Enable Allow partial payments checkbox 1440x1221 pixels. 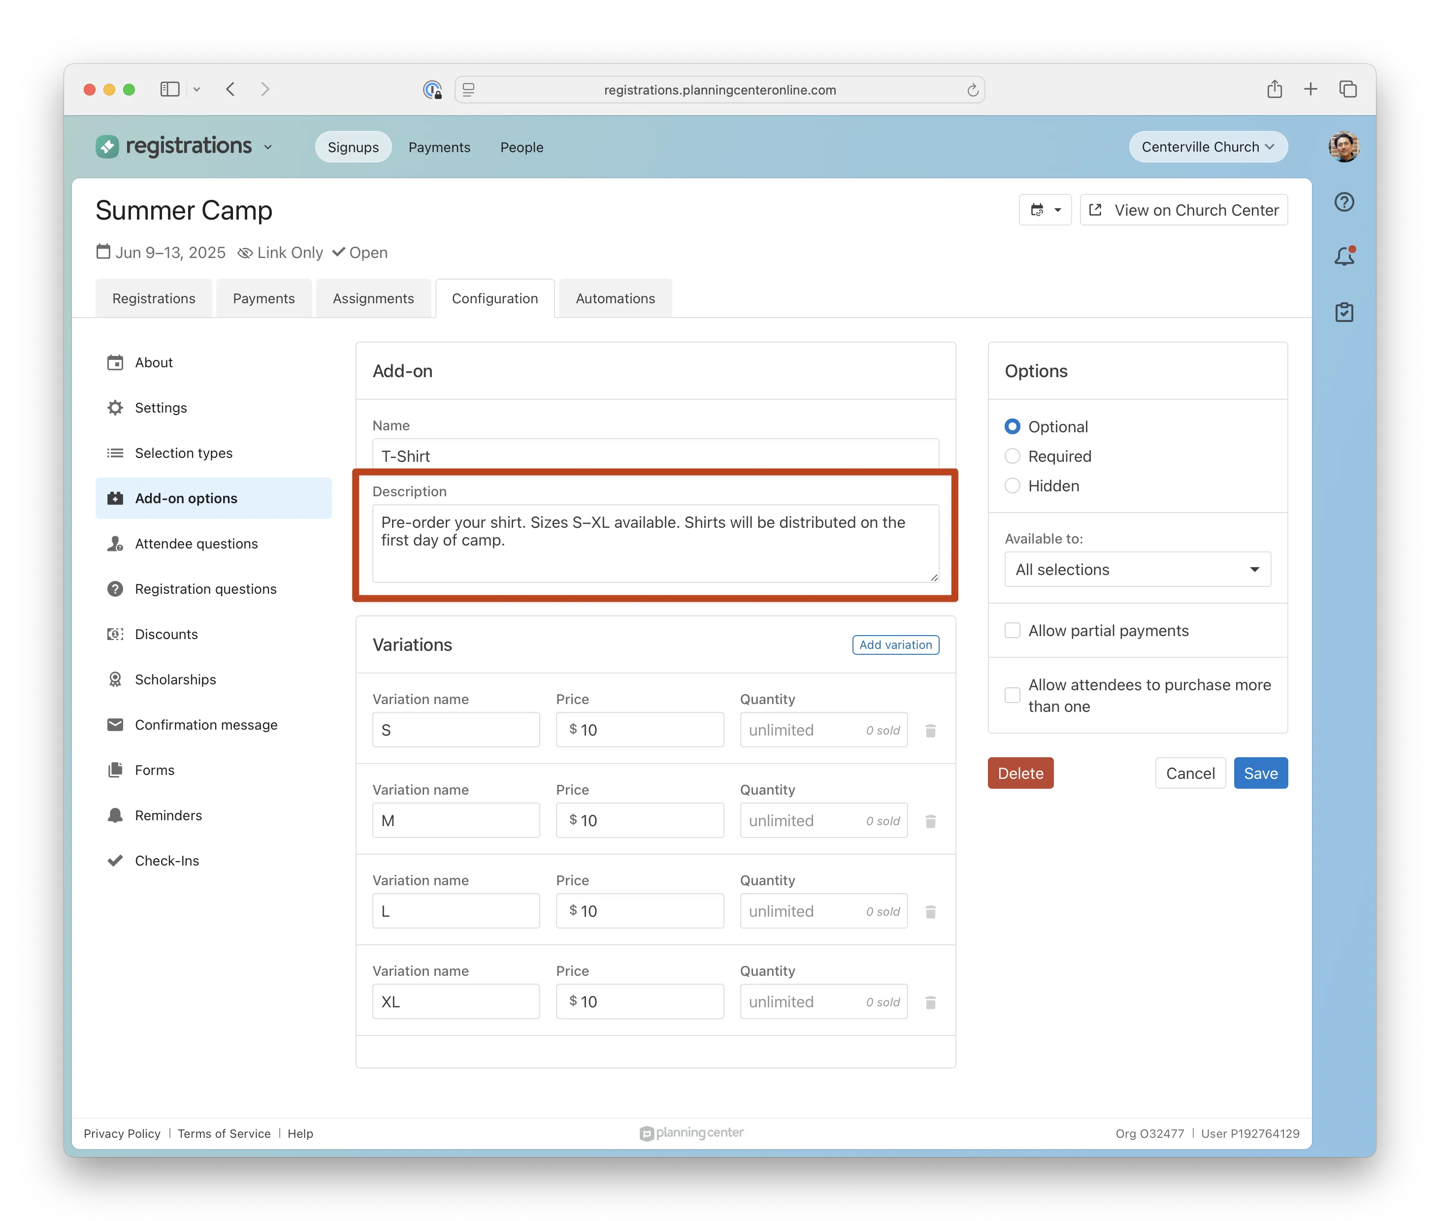click(1012, 631)
